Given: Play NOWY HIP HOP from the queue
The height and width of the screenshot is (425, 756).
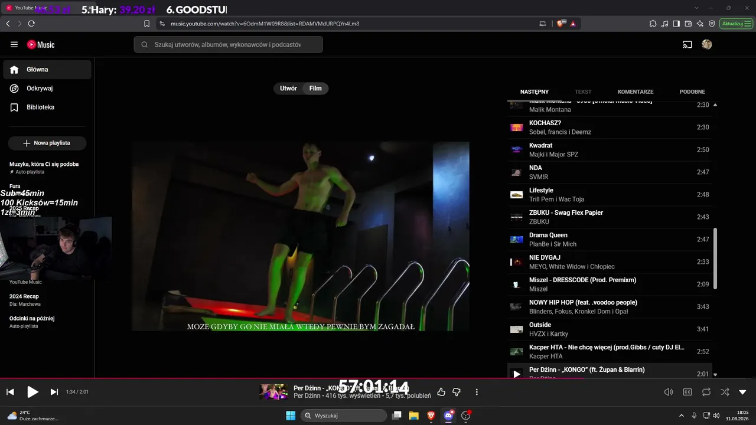Looking at the screenshot, I should [x=610, y=307].
